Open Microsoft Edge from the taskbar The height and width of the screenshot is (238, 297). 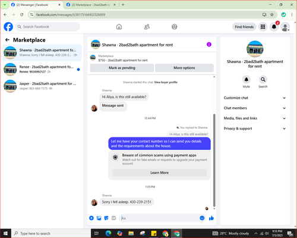108,233
